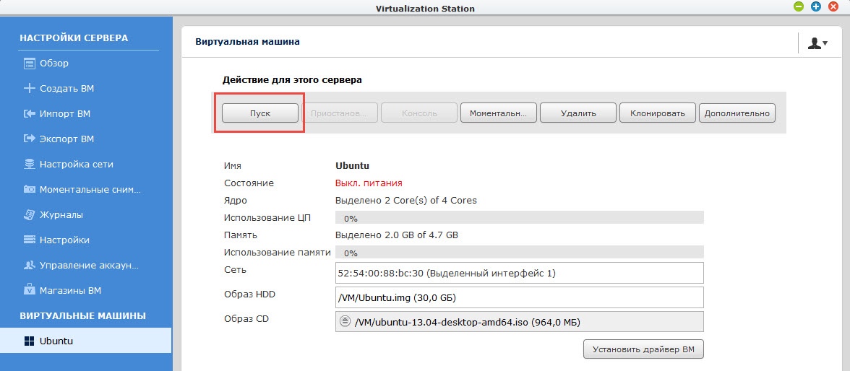Click the Удалить button
Screen dimensions: 850x371
(578, 113)
